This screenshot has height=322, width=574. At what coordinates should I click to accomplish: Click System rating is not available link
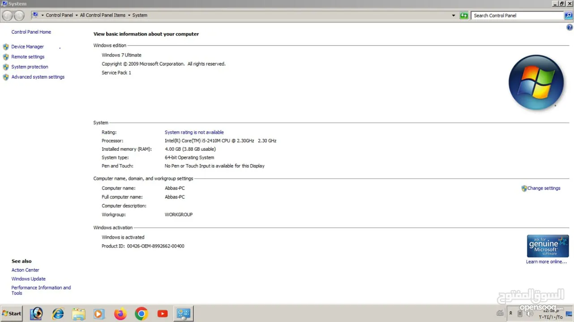point(194,132)
